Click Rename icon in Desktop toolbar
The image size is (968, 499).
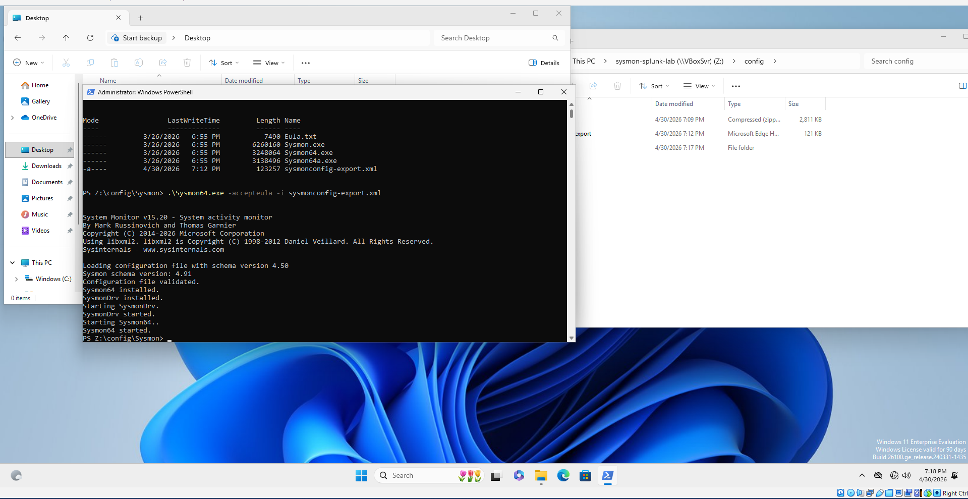pyautogui.click(x=139, y=63)
